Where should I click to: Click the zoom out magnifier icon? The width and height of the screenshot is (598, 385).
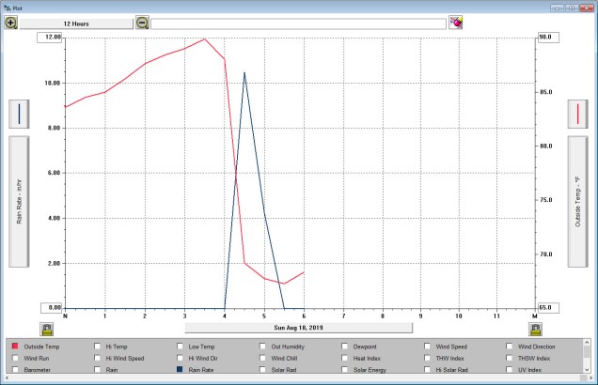[x=142, y=22]
